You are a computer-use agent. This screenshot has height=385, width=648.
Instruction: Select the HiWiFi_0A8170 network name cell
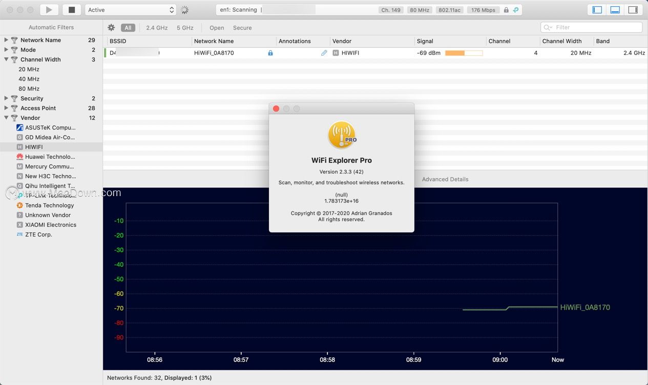(214, 53)
